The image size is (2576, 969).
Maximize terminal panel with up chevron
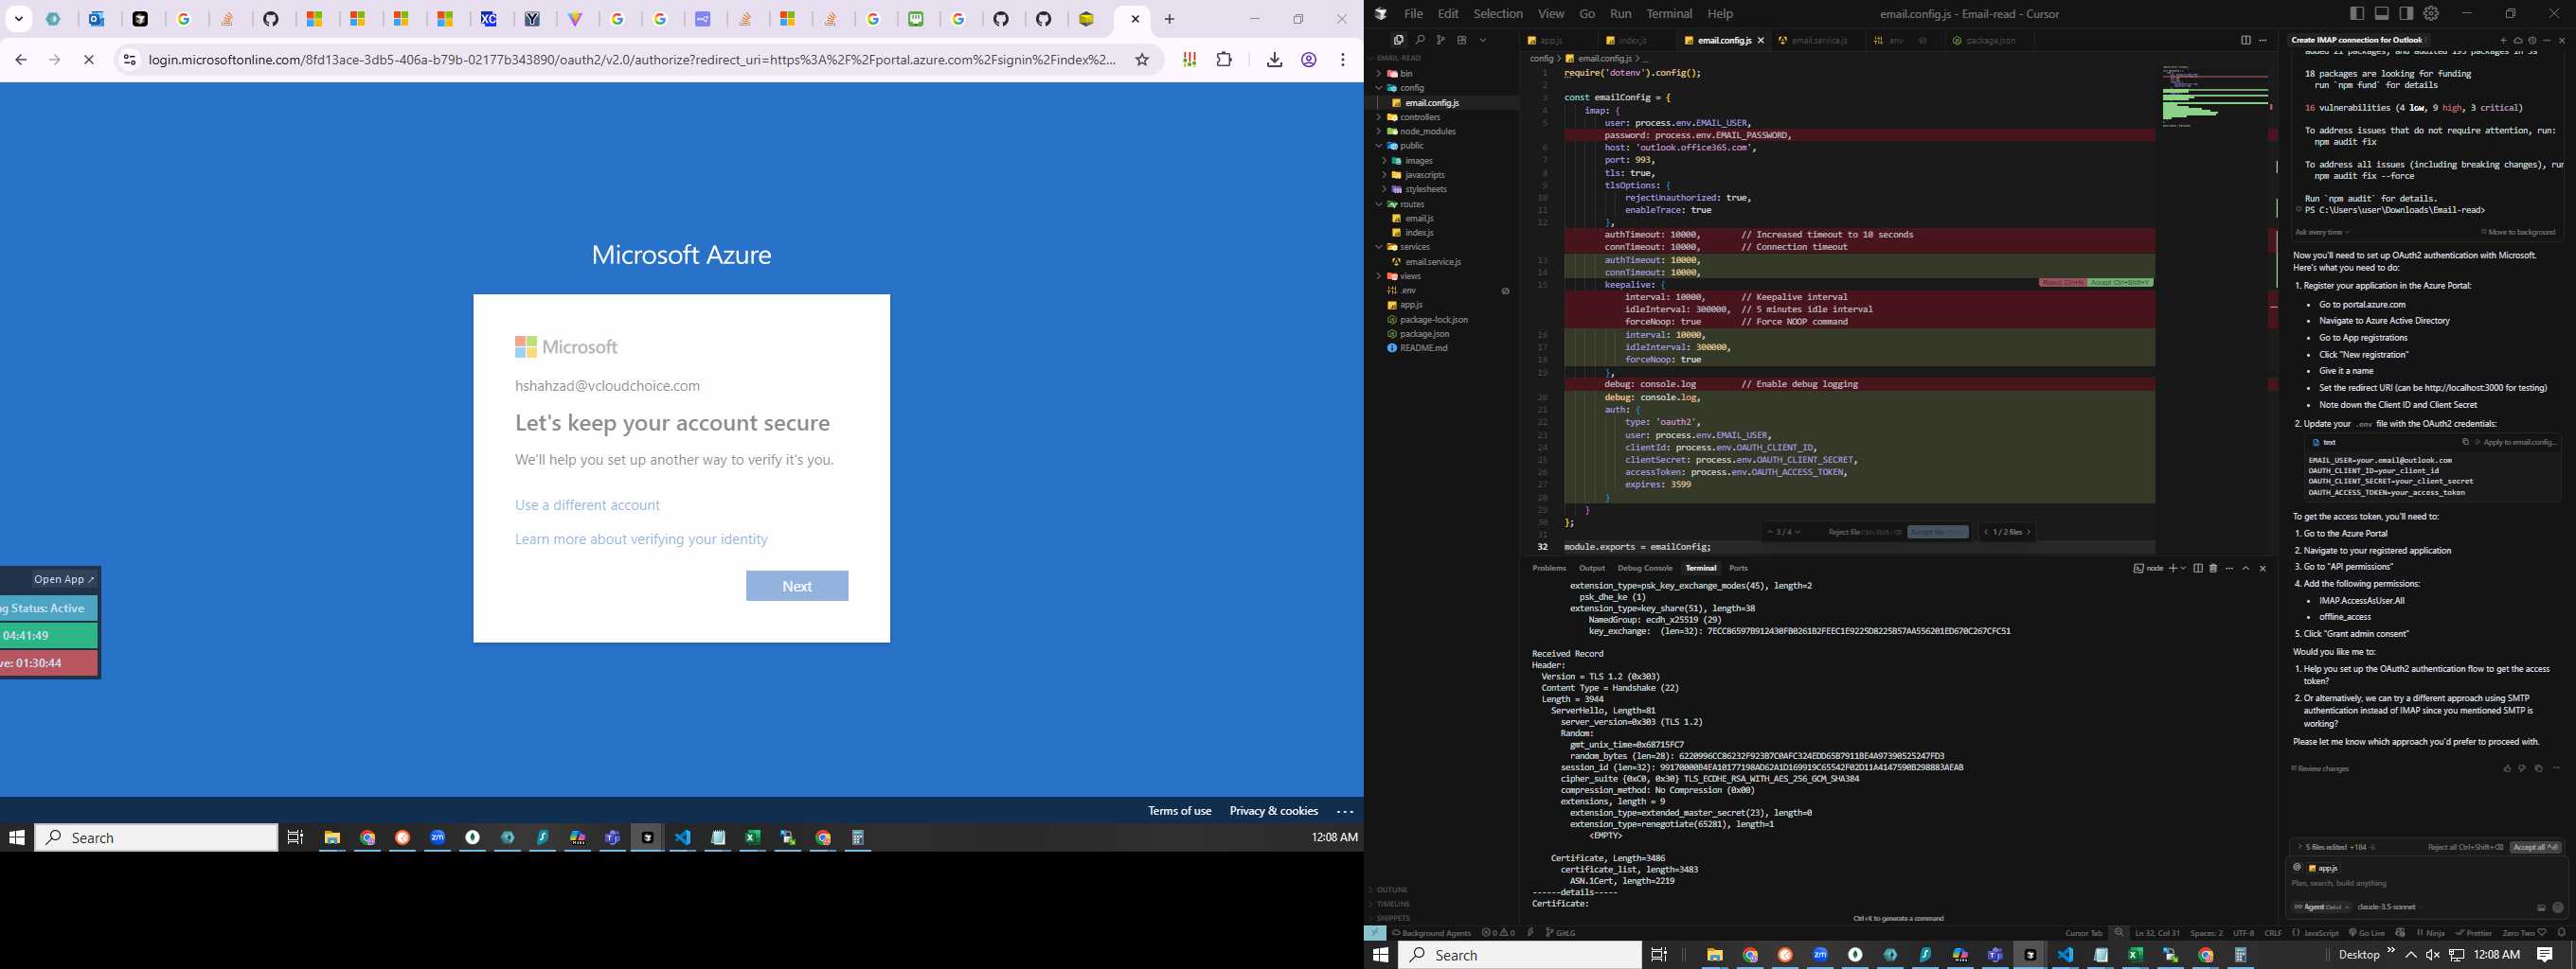coord(2246,569)
